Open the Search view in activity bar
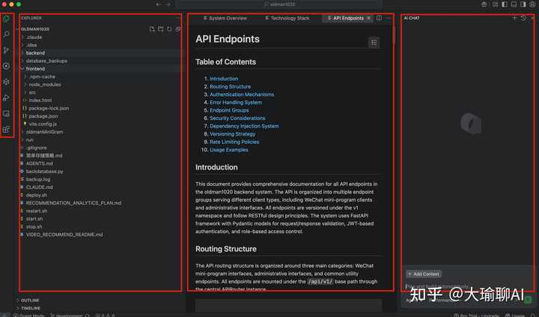Screen dimensions: 539x317 (x=7, y=34)
